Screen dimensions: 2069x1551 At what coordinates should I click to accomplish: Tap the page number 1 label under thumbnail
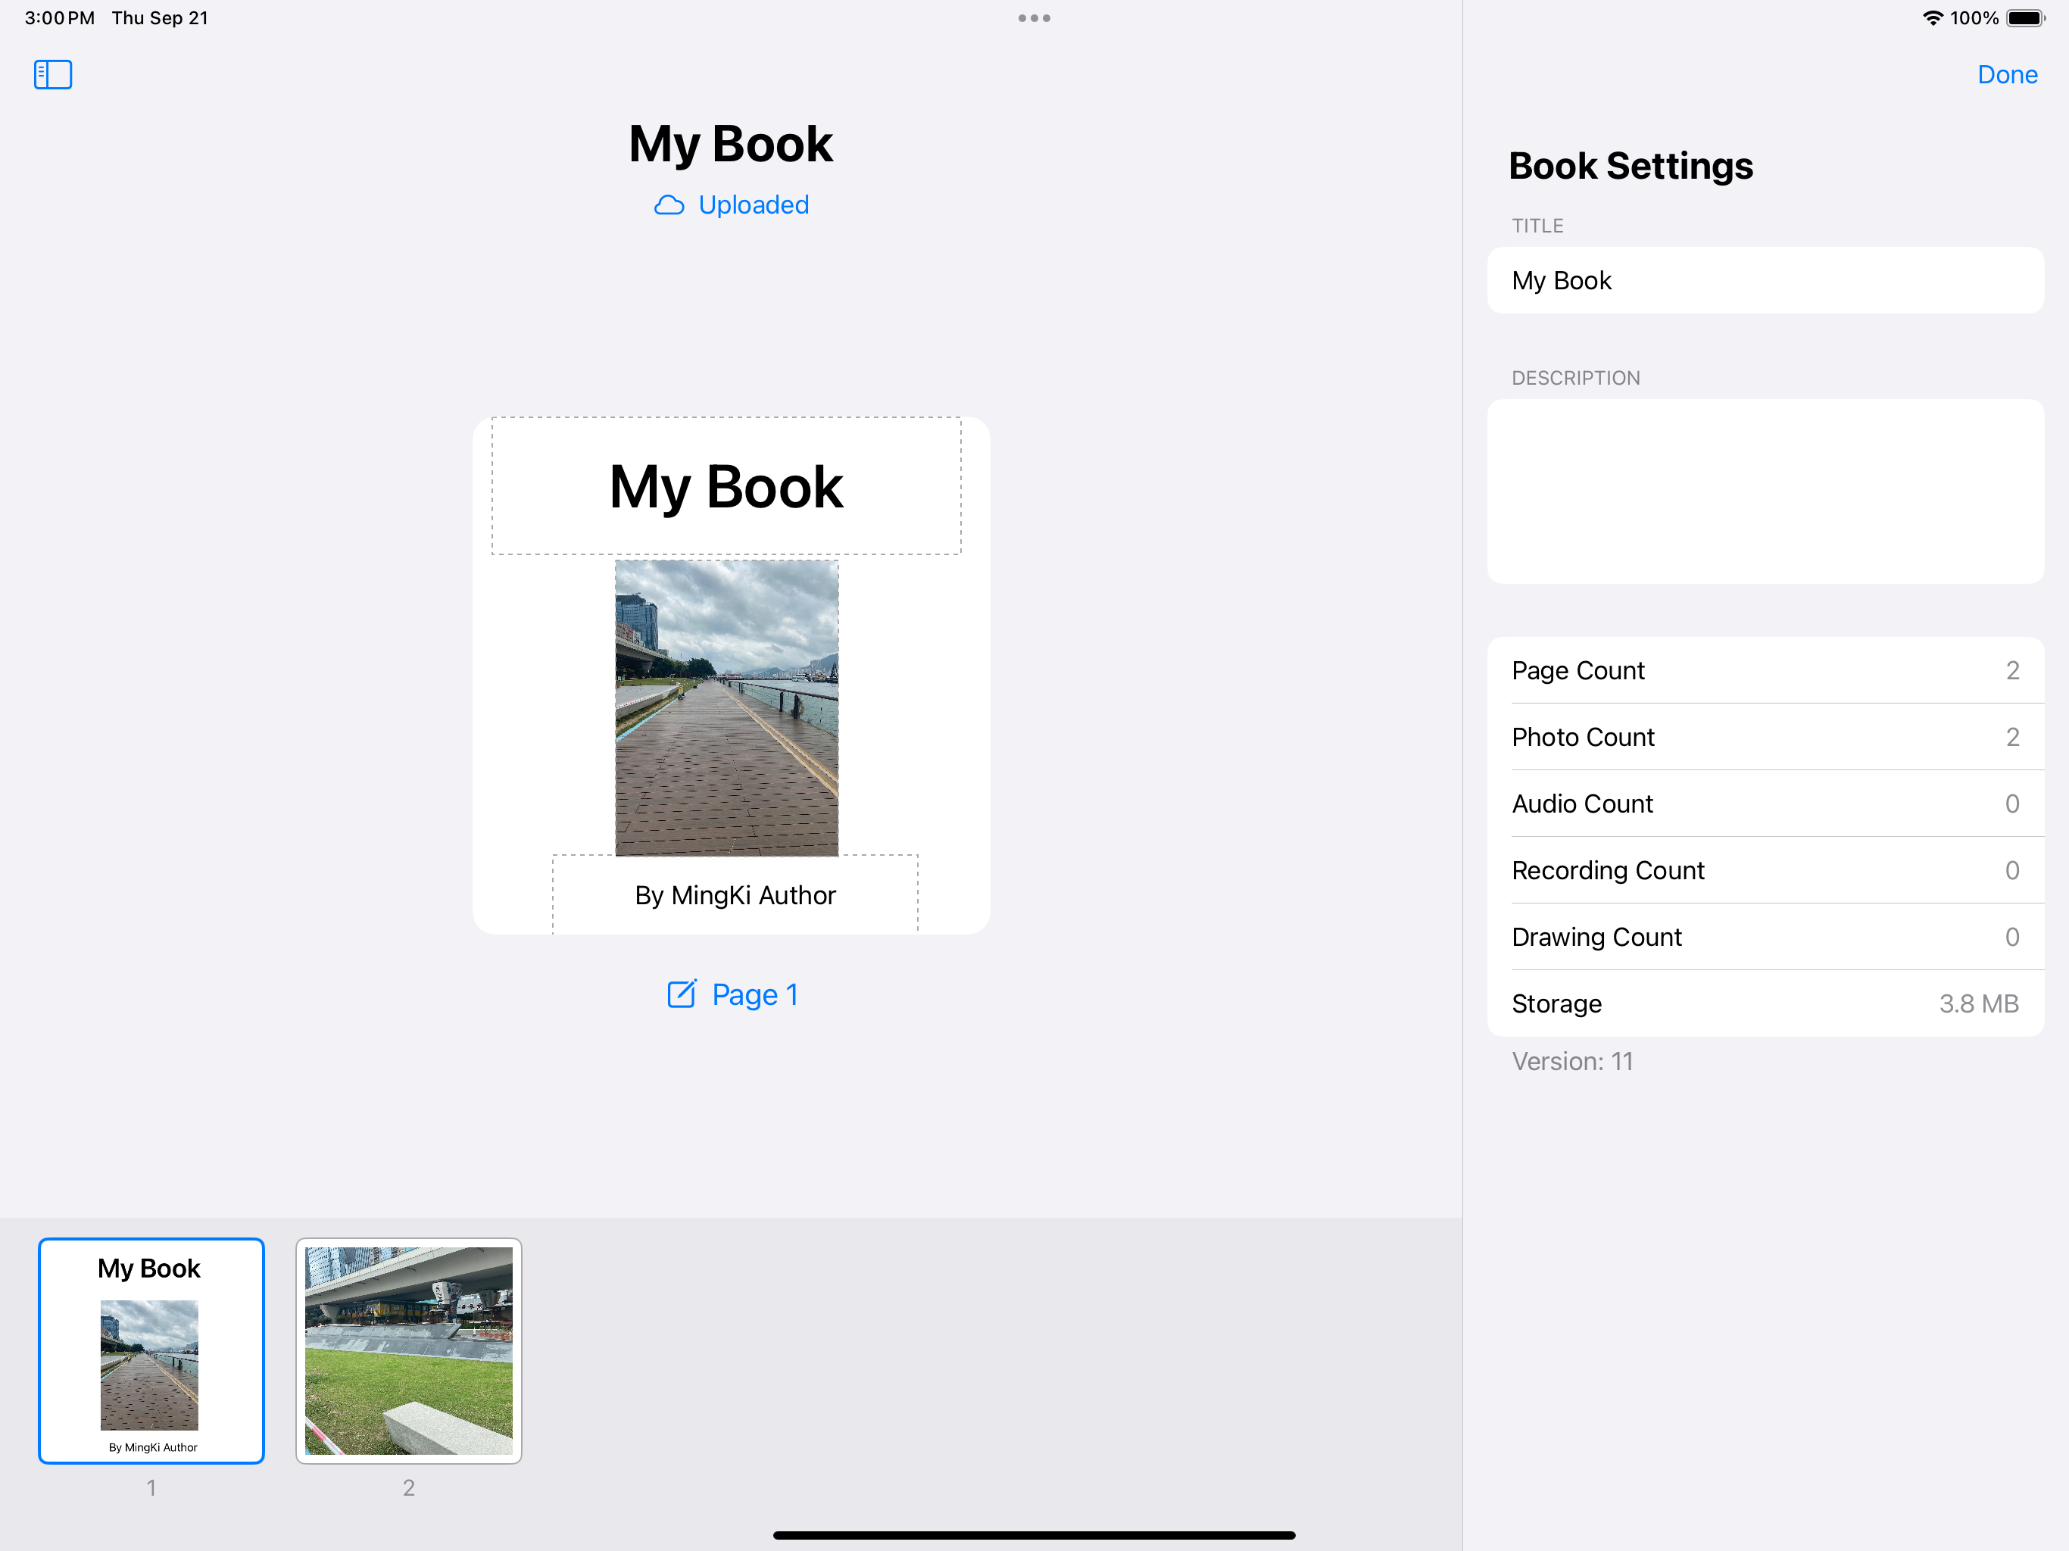[151, 1487]
